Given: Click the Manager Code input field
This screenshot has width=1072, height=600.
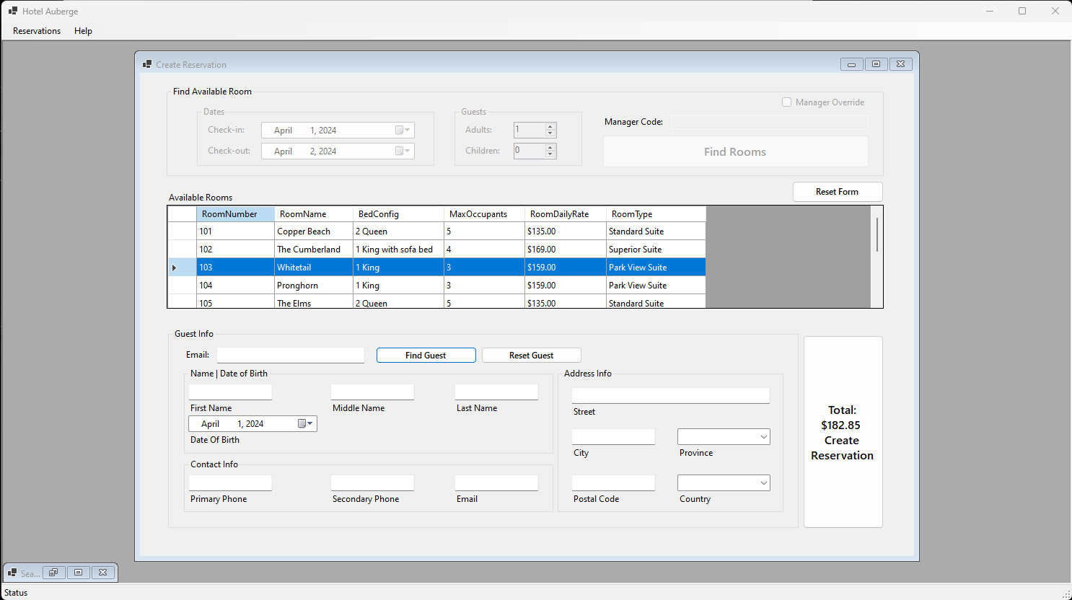Looking at the screenshot, I should (770, 122).
